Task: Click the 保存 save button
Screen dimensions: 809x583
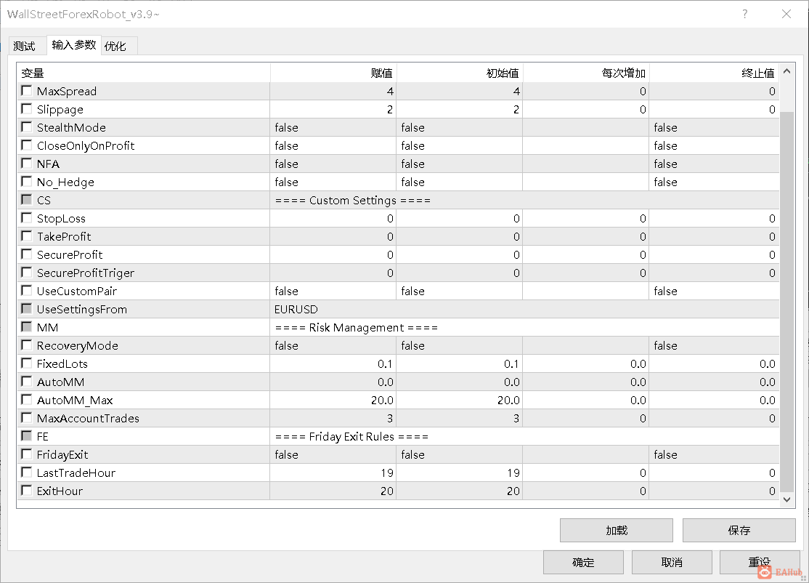Action: coord(739,531)
